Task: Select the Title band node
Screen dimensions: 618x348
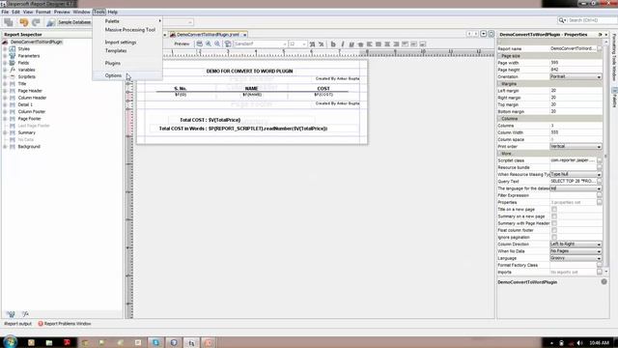Action: [x=22, y=84]
